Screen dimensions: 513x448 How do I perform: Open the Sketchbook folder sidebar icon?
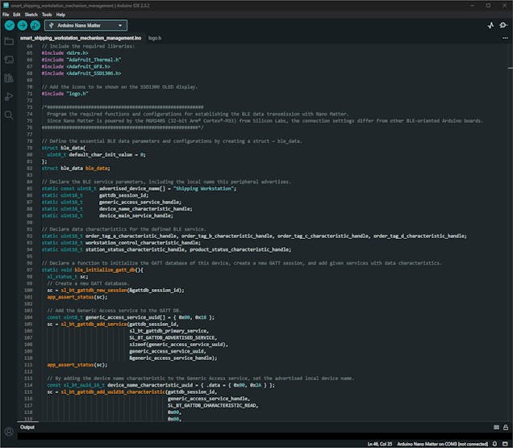(9, 41)
